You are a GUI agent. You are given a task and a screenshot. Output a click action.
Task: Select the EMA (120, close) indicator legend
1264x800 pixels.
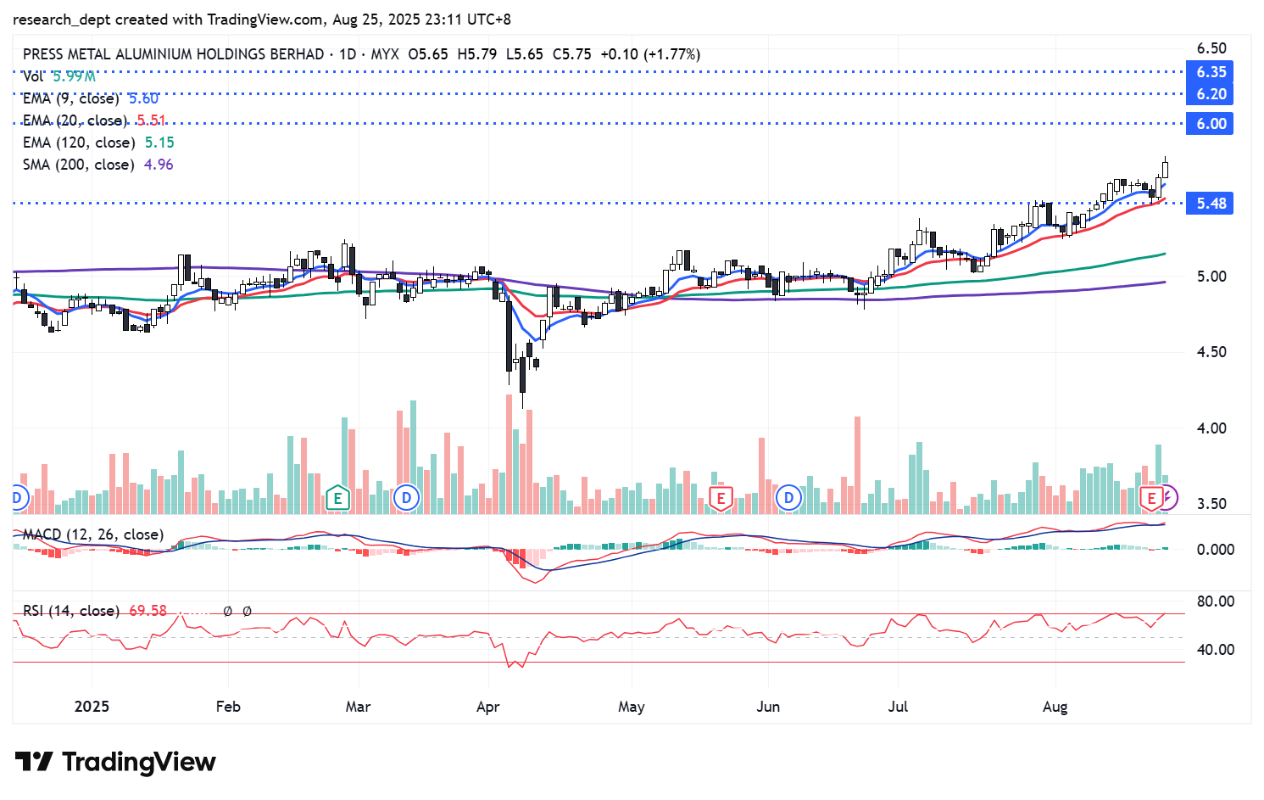tap(98, 143)
